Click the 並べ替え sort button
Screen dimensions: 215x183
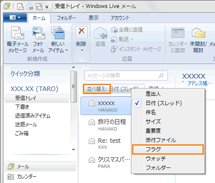point(97,89)
